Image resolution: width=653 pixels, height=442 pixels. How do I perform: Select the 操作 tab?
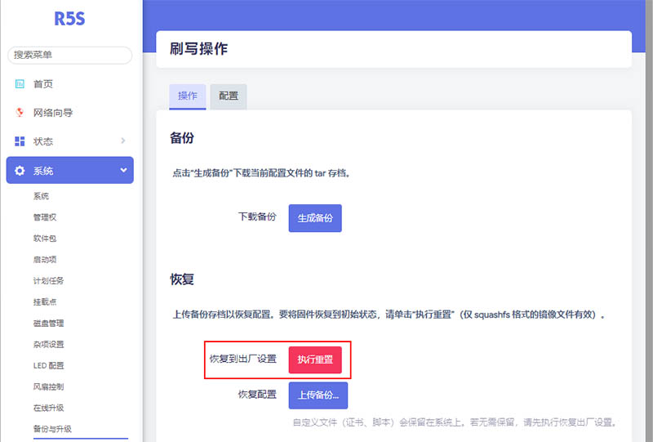187,96
